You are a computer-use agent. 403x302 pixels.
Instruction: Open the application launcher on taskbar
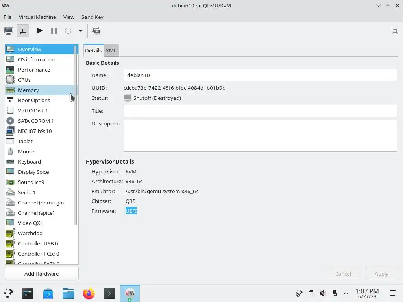(x=9, y=293)
